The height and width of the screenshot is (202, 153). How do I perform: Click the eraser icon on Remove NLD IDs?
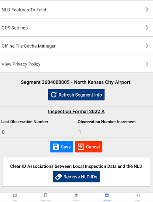coord(58,177)
